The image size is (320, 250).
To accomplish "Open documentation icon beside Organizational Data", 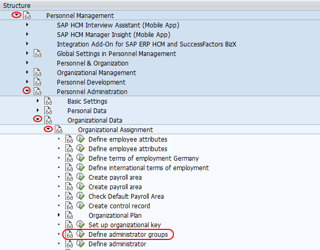I will [x=48, y=120].
